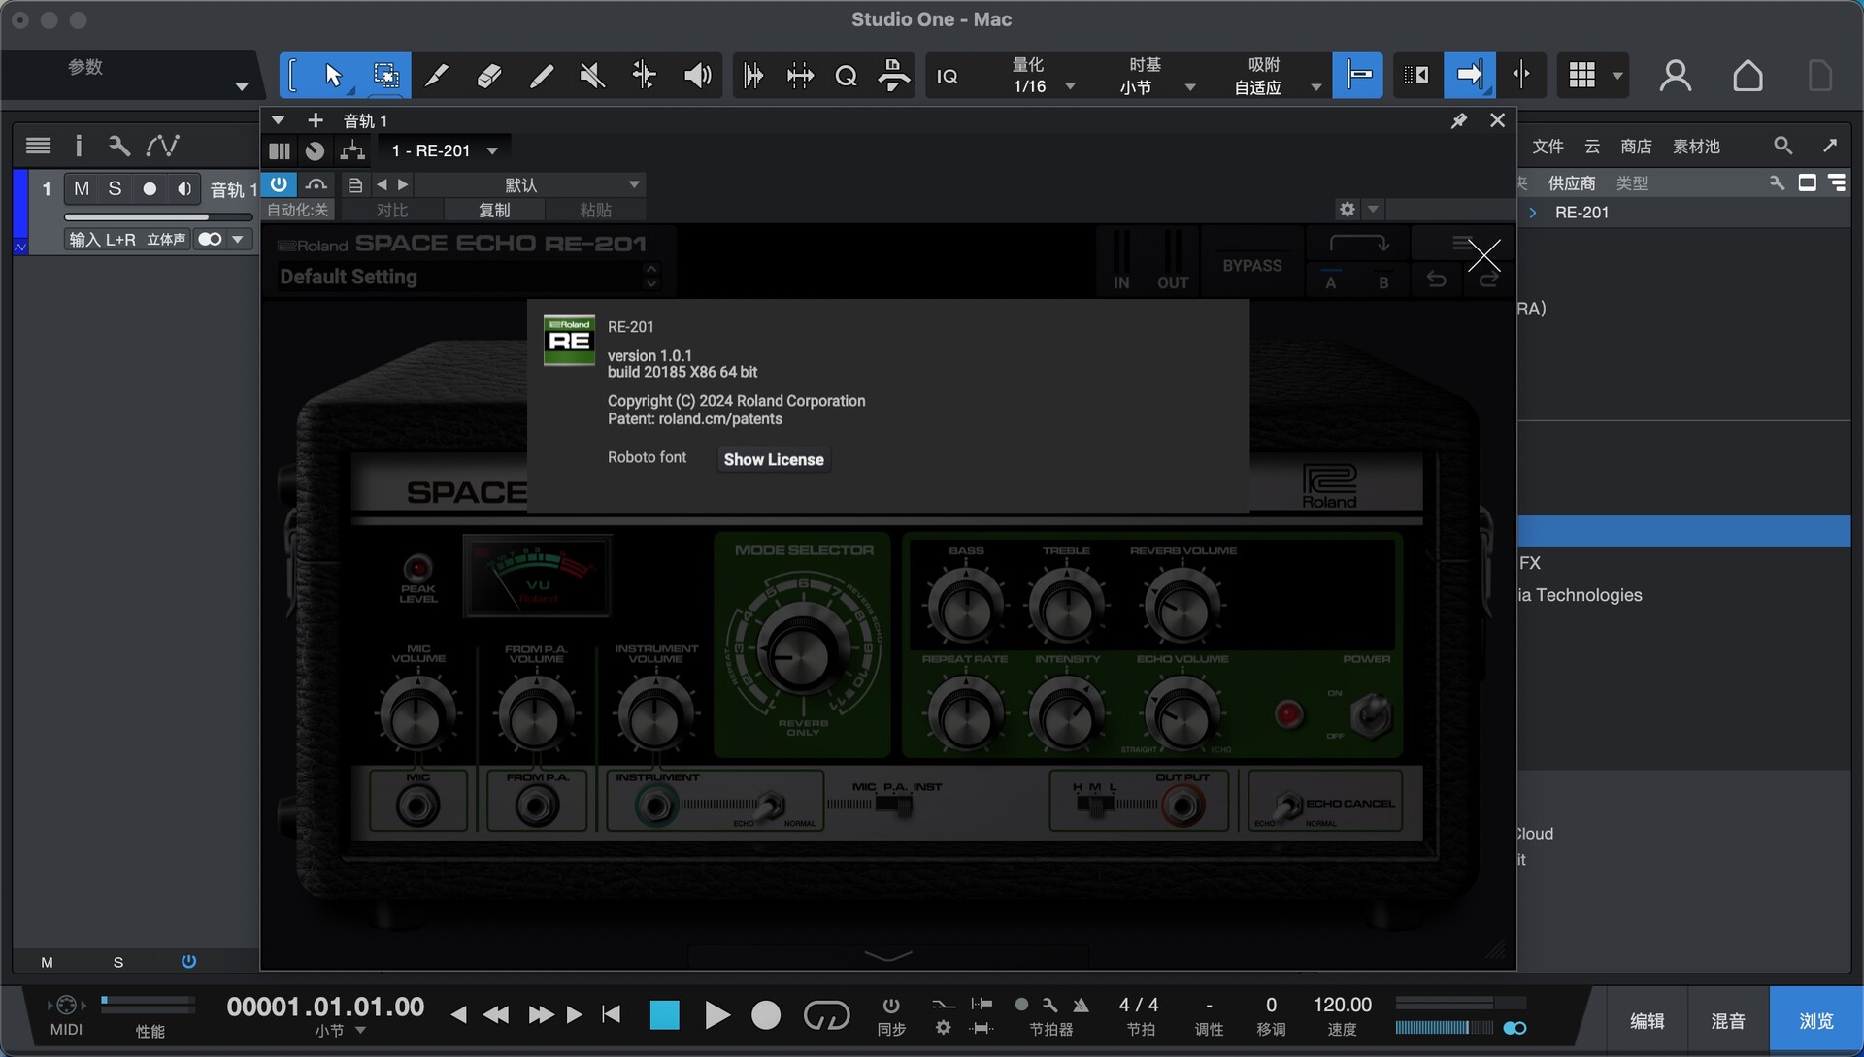Viewport: 1864px width, 1057px height.
Task: Open the Start page home icon
Action: pyautogui.click(x=1747, y=76)
